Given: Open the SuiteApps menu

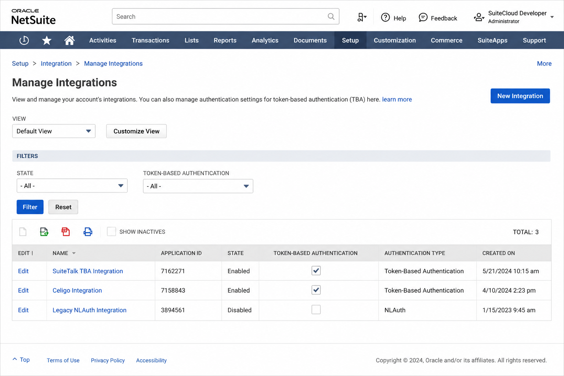Looking at the screenshot, I should pyautogui.click(x=492, y=40).
